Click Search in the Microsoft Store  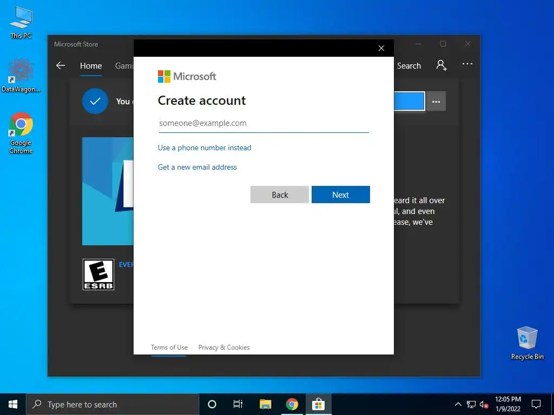pyautogui.click(x=409, y=66)
